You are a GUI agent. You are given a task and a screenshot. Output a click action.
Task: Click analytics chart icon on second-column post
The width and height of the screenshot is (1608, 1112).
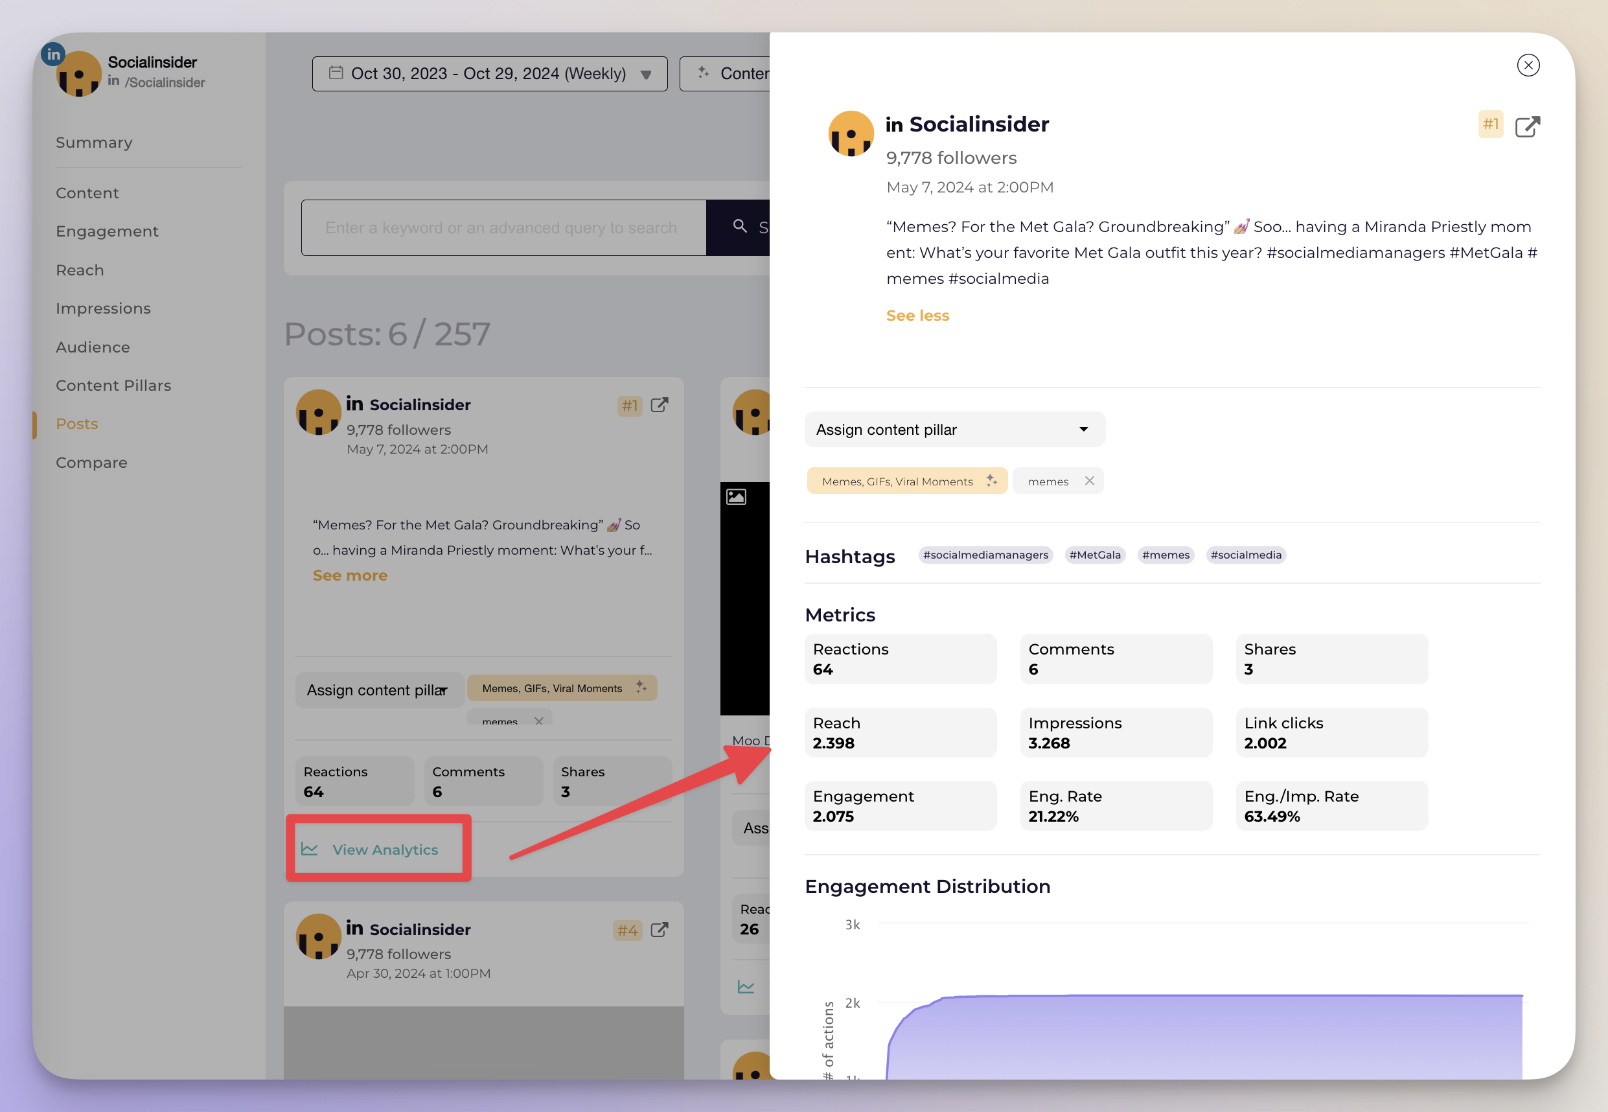point(746,986)
